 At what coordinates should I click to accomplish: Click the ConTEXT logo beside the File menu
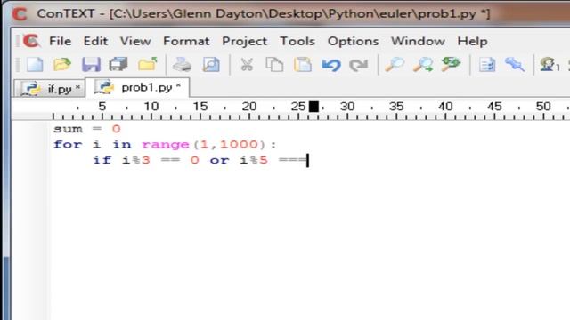pyautogui.click(x=31, y=41)
